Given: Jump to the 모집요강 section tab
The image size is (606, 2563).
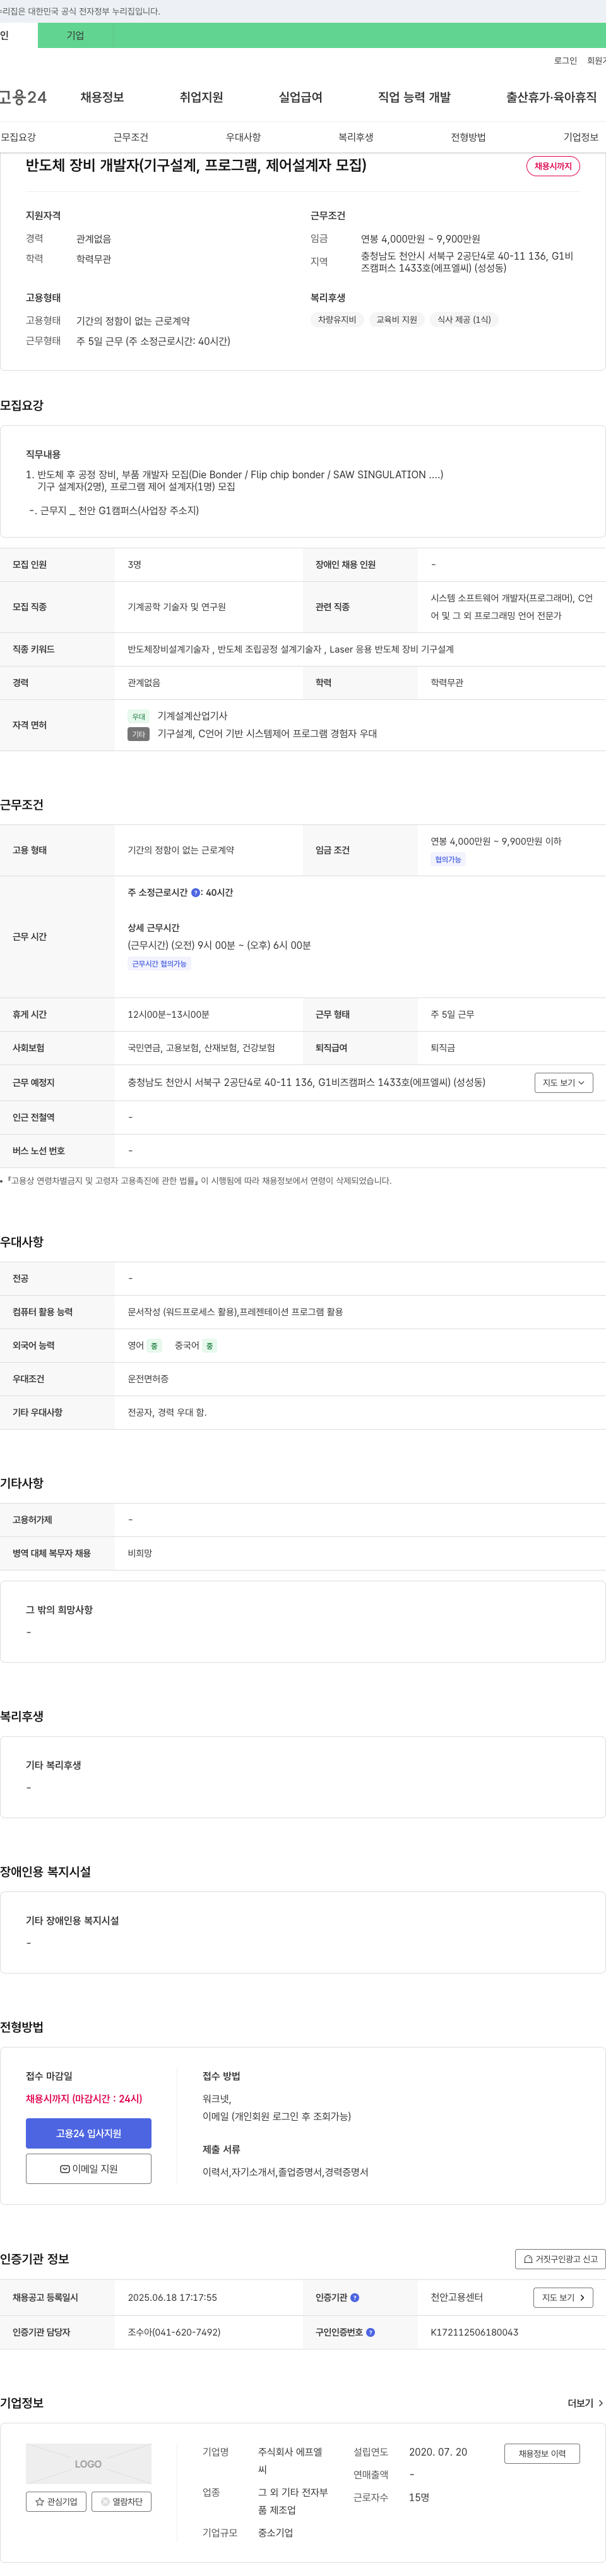Looking at the screenshot, I should click(x=18, y=137).
